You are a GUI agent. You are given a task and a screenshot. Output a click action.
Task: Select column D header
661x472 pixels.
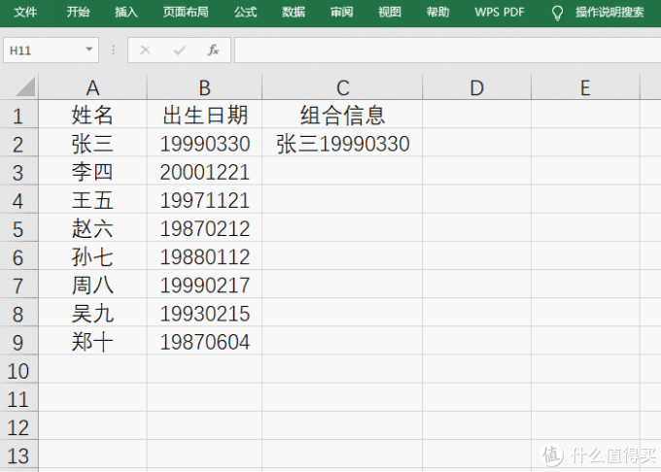click(476, 87)
